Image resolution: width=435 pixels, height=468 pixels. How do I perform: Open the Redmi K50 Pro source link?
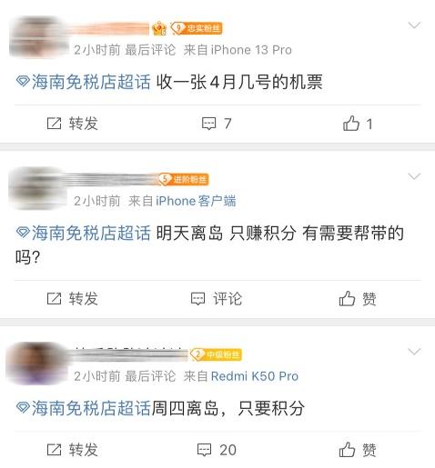[x=255, y=376]
